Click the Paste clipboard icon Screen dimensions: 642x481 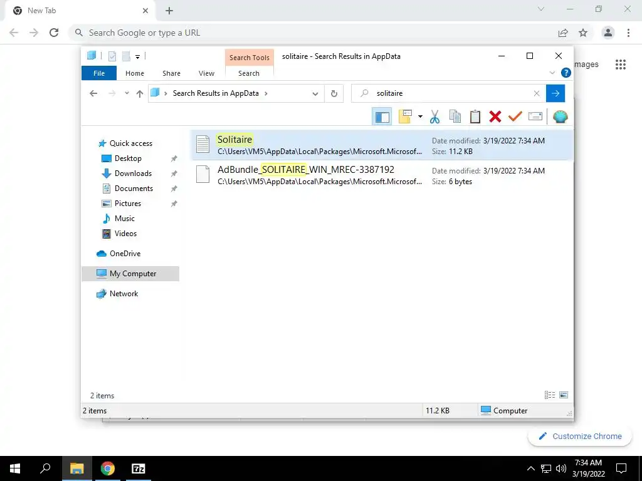[475, 116]
